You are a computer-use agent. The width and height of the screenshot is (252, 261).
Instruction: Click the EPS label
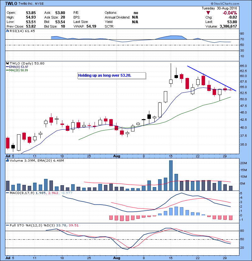point(77,17)
